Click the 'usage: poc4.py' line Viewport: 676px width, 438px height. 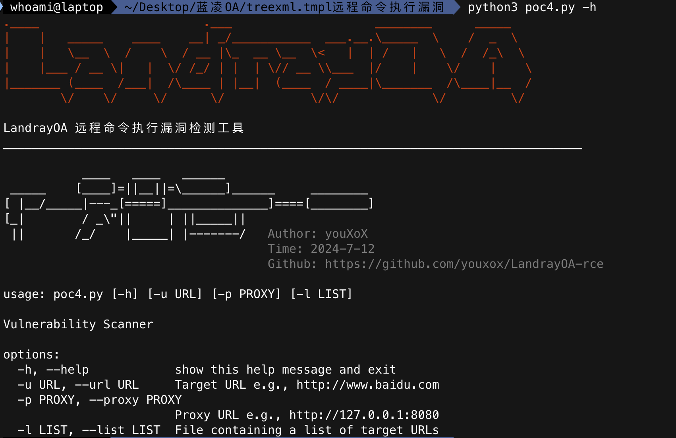[x=178, y=294]
